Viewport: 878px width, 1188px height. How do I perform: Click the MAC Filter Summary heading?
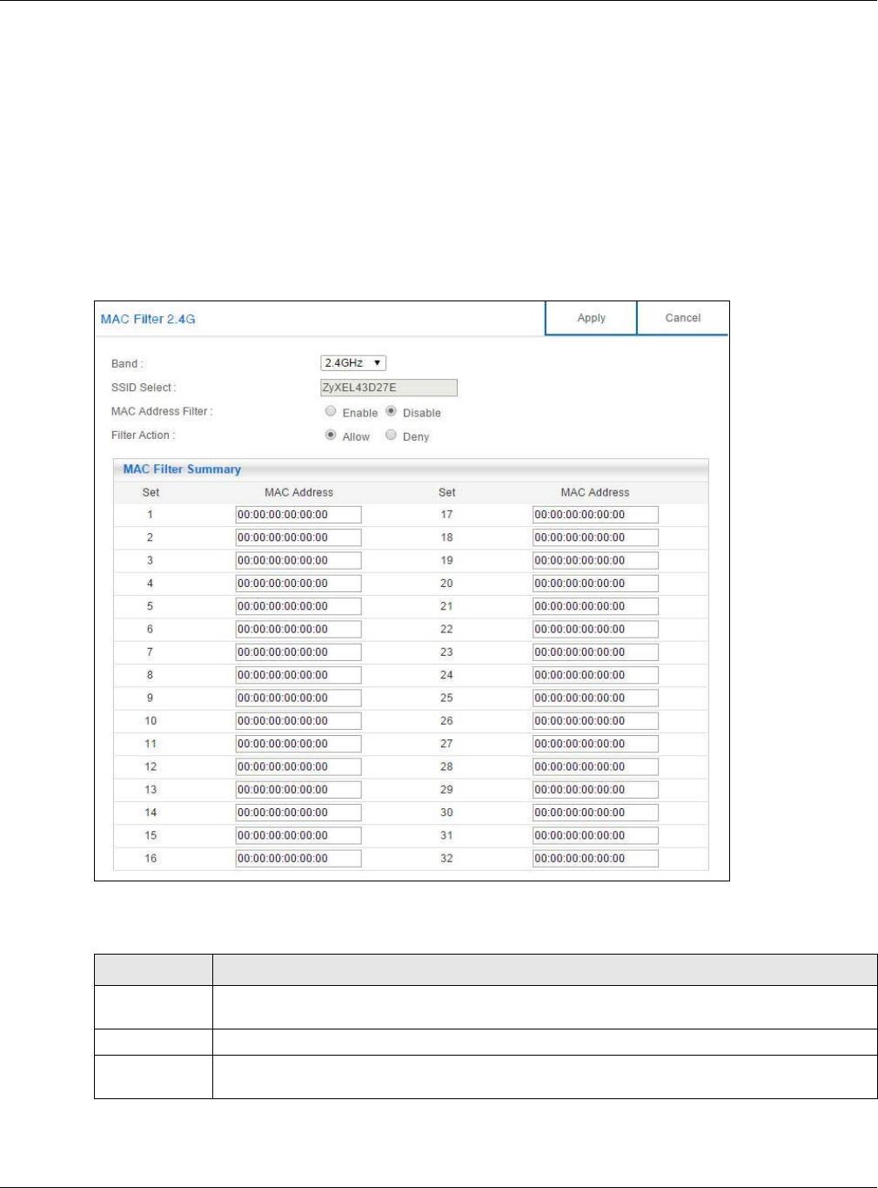coord(182,469)
